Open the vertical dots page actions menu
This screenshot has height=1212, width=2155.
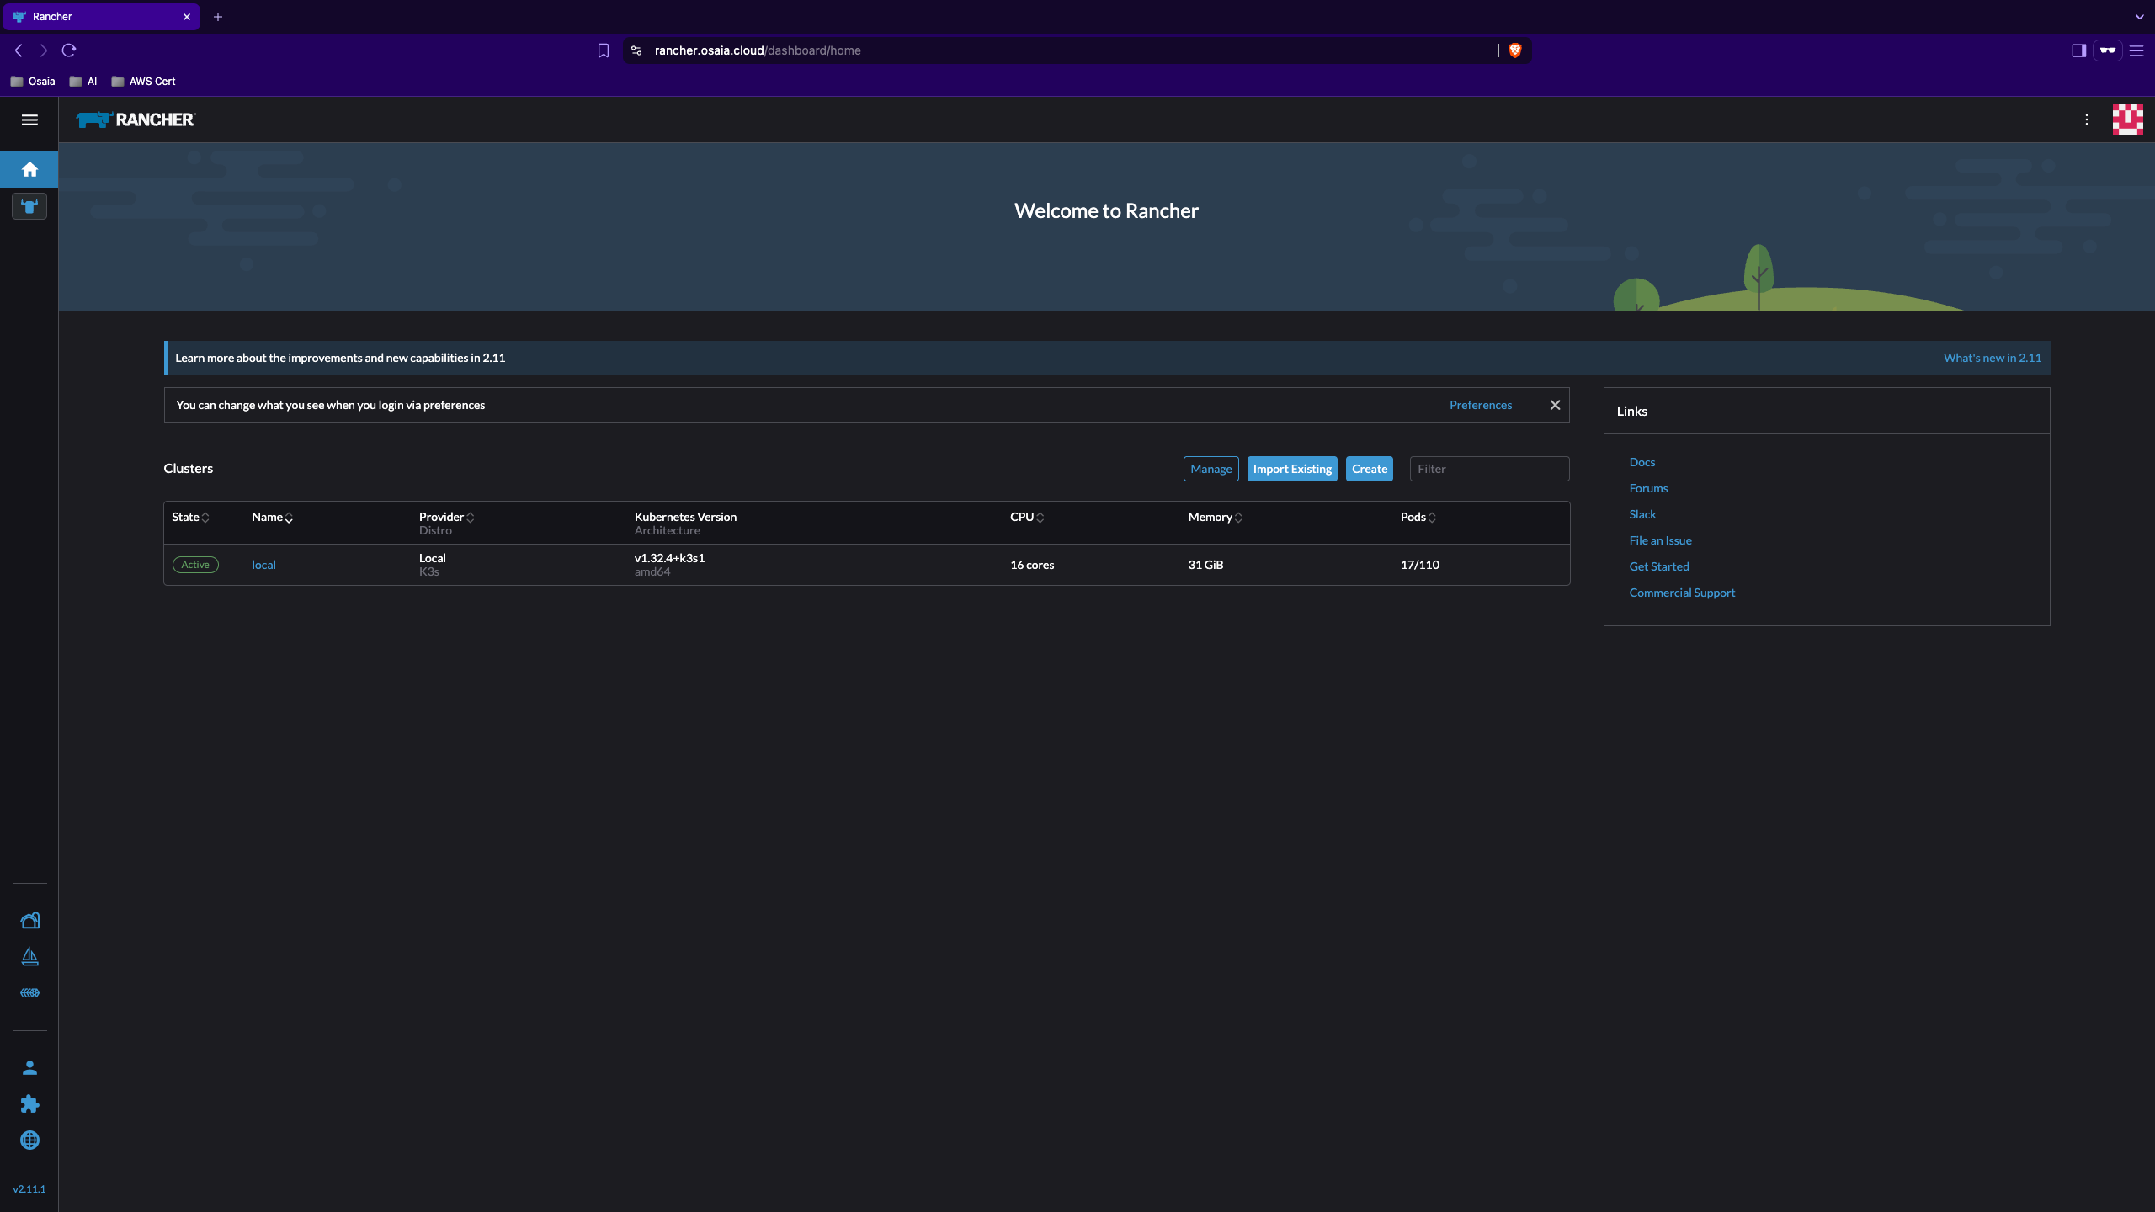pyautogui.click(x=2087, y=120)
